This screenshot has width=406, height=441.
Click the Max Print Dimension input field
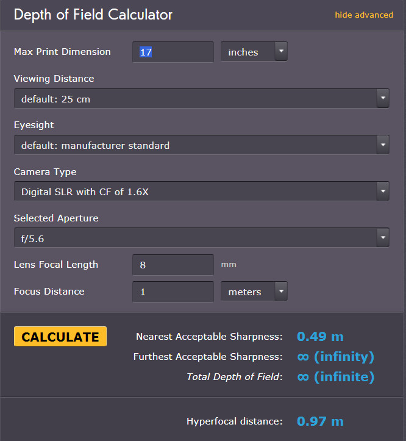[173, 52]
